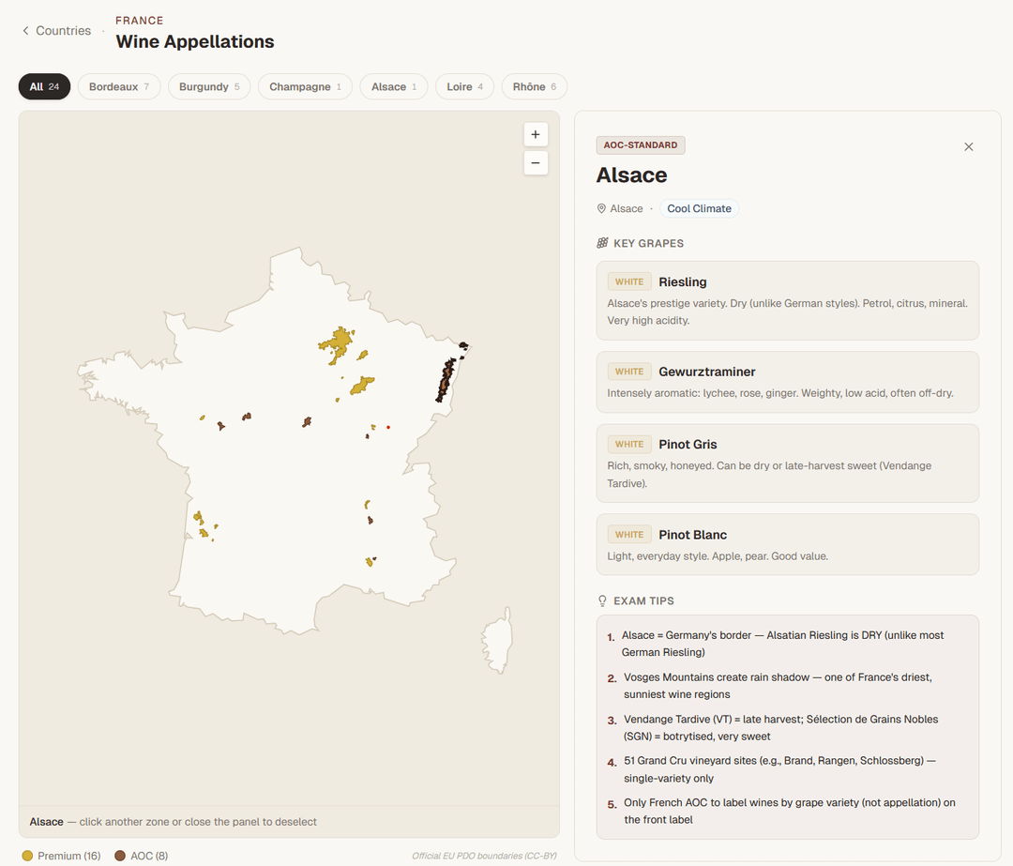The height and width of the screenshot is (866, 1013).
Task: Select the All appellations filter
Action: [44, 86]
